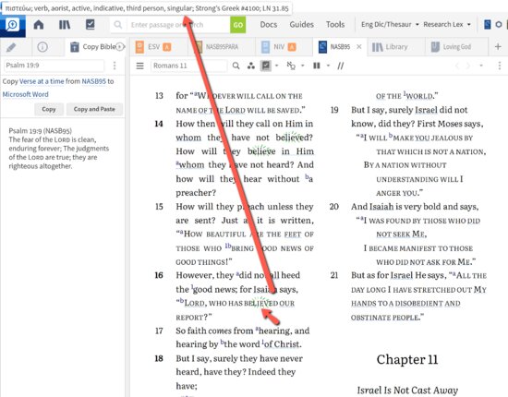508x397 pixels.
Task: Click the green GO button
Action: pos(237,25)
